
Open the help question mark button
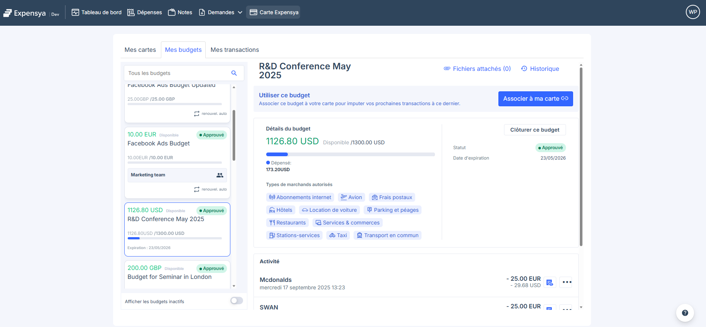tap(685, 313)
